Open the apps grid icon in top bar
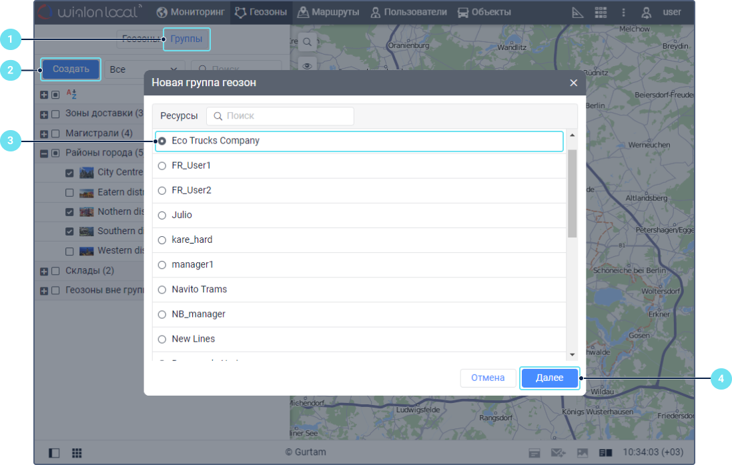Image resolution: width=732 pixels, height=465 pixels. (601, 12)
